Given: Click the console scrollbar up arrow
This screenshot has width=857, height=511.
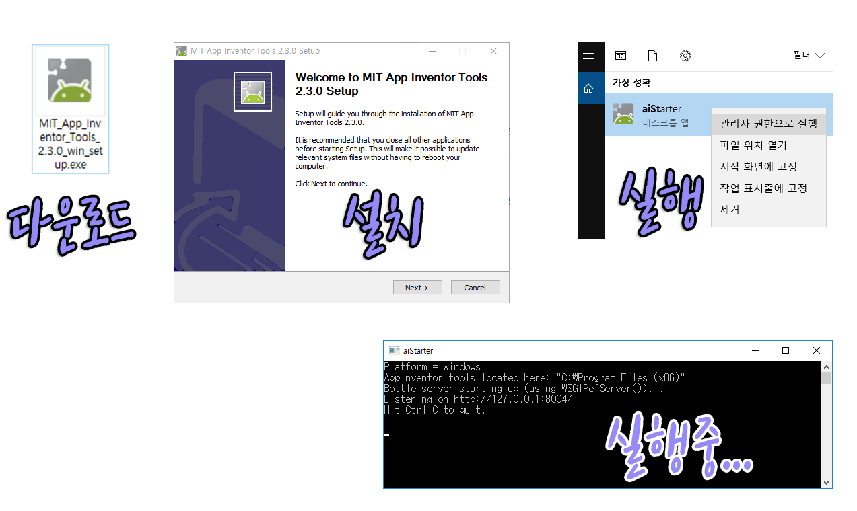Looking at the screenshot, I should (827, 366).
